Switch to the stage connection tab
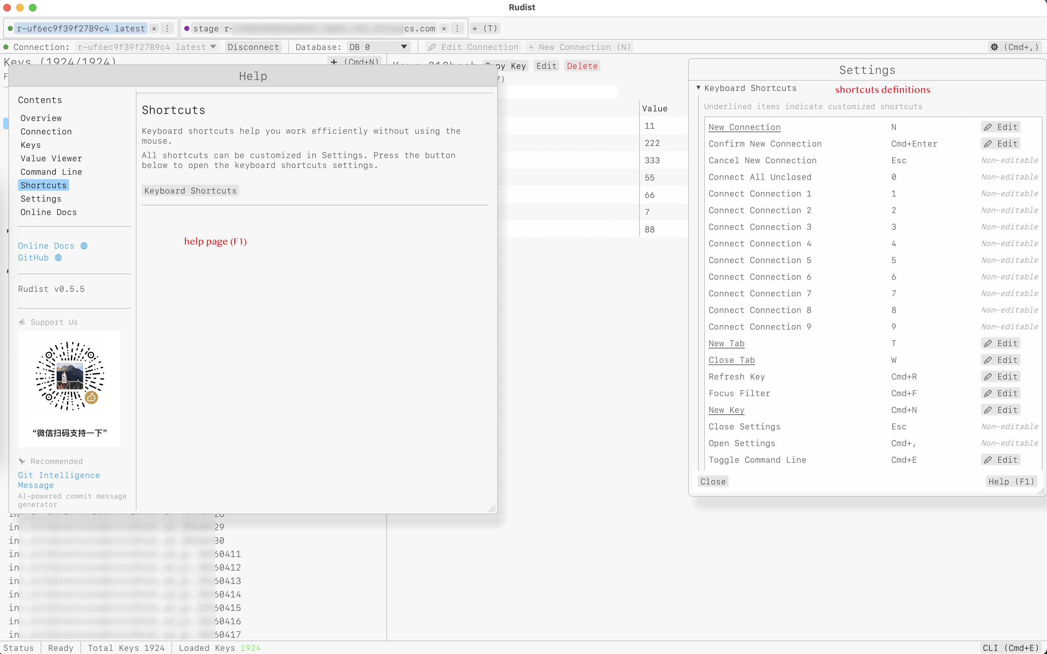This screenshot has height=654, width=1047. click(314, 28)
